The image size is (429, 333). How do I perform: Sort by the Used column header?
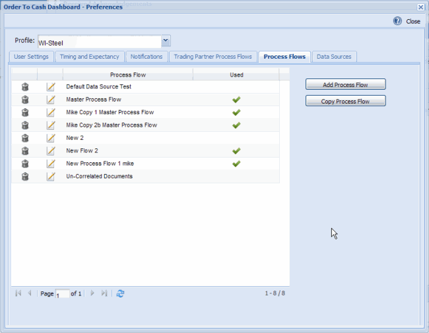pyautogui.click(x=236, y=75)
